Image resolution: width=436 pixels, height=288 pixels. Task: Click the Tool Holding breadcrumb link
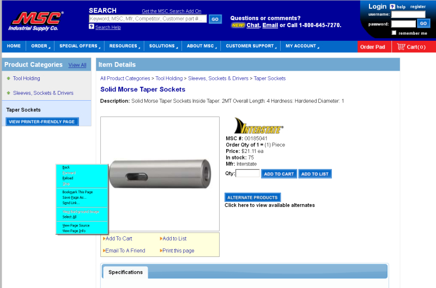point(169,78)
